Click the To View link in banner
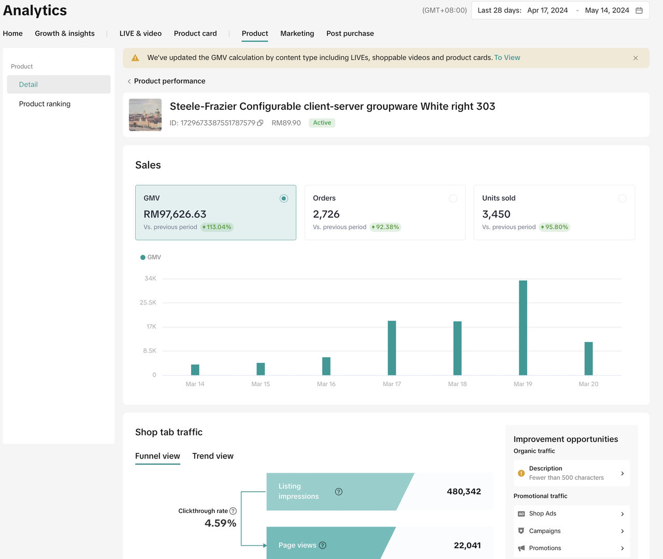Viewport: 663px width, 559px height. [x=507, y=57]
